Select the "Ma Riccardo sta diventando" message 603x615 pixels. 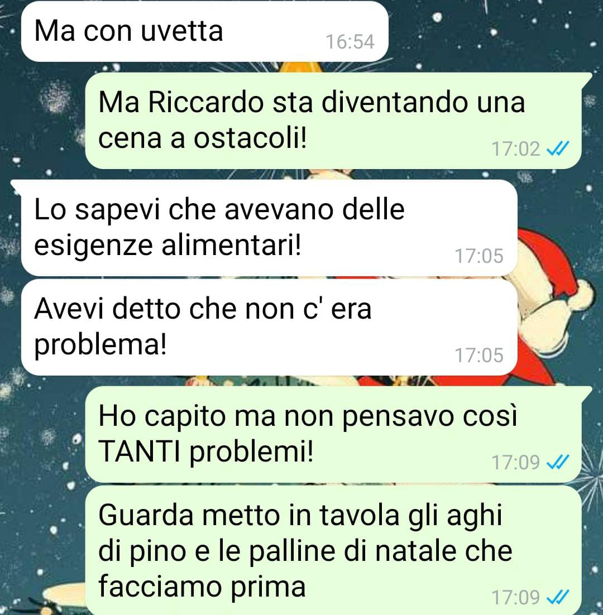click(x=333, y=121)
